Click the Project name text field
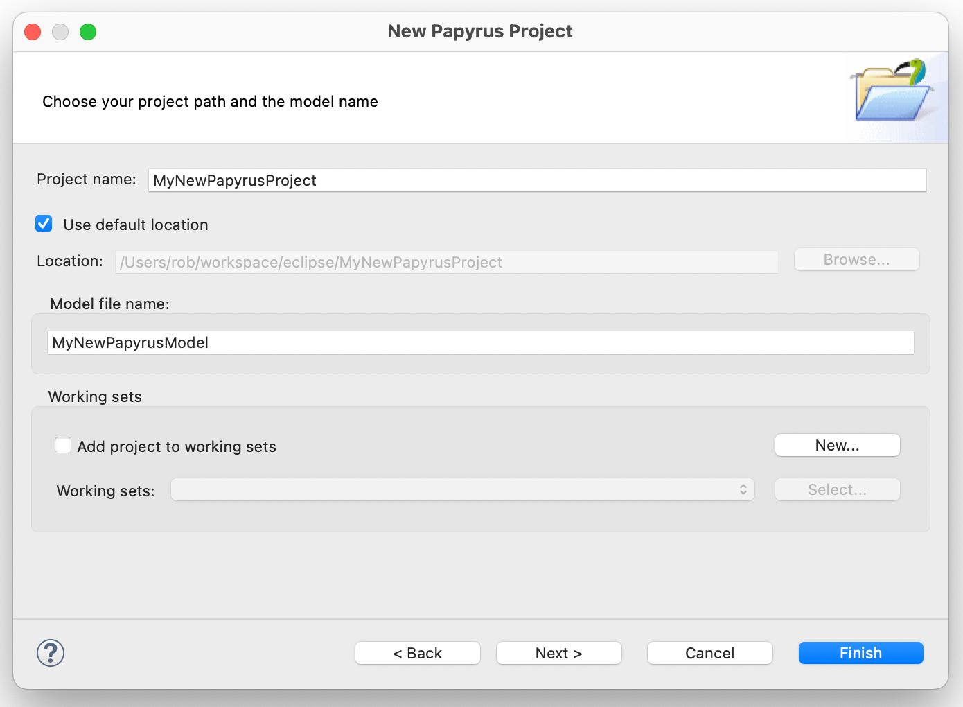 [537, 180]
